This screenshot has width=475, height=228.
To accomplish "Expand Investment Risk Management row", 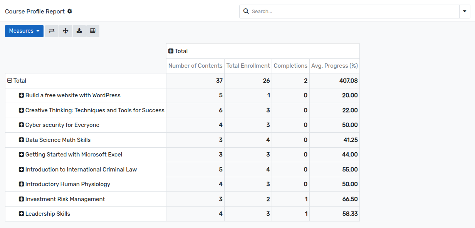I will [62, 199].
